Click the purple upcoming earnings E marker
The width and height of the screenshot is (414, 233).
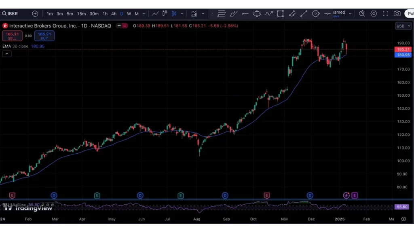coord(355,195)
